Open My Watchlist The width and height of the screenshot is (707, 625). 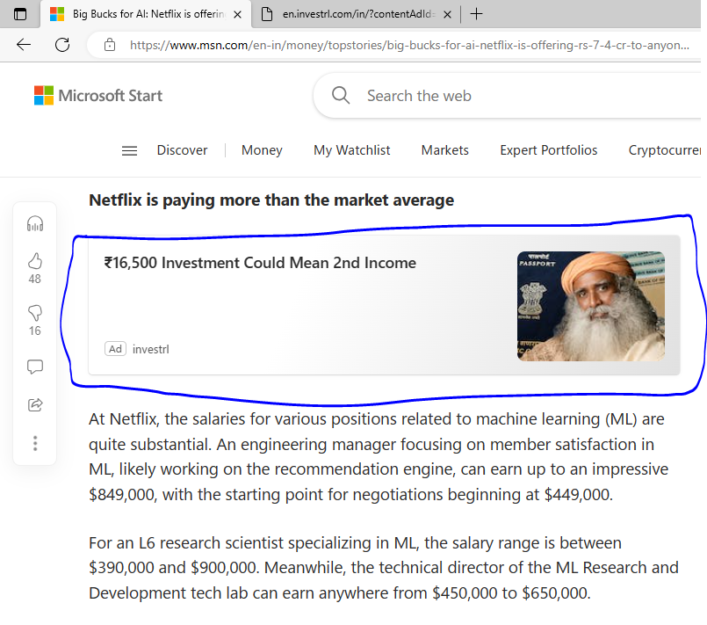(351, 149)
